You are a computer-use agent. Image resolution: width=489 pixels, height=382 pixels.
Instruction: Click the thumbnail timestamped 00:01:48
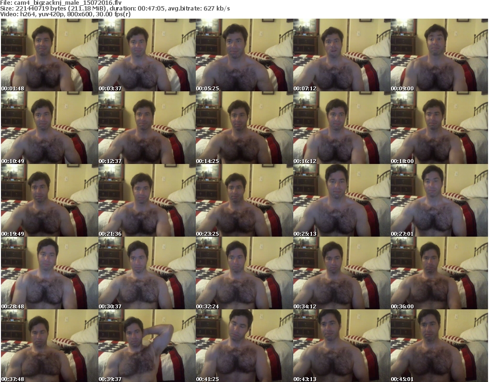coord(49,55)
